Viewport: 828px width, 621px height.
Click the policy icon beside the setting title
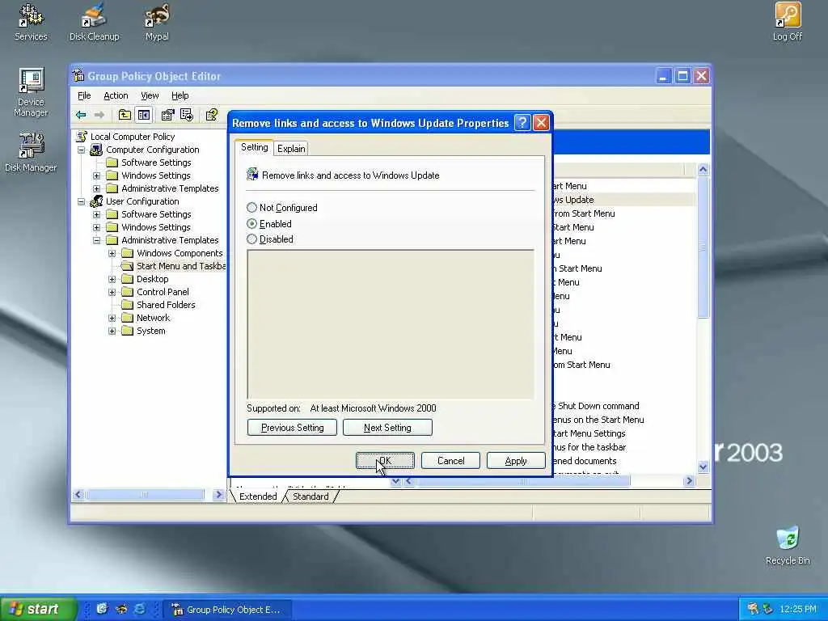(x=252, y=175)
